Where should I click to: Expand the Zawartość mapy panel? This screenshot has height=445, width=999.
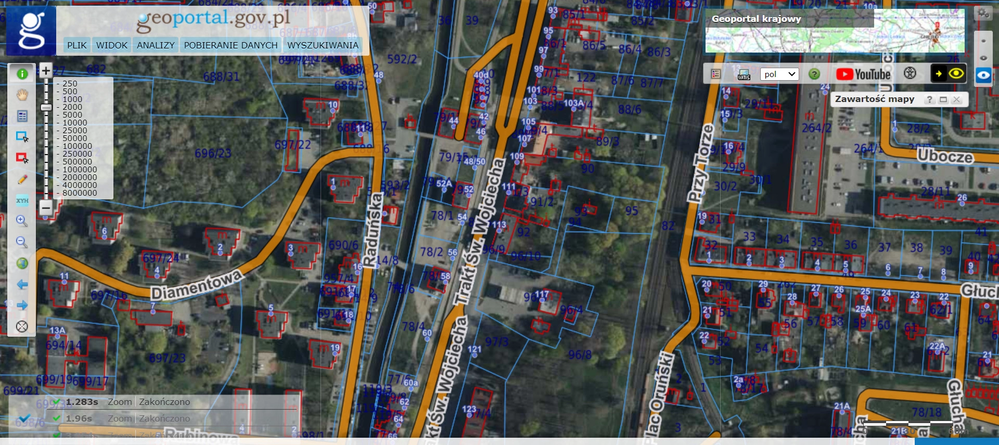coord(943,99)
